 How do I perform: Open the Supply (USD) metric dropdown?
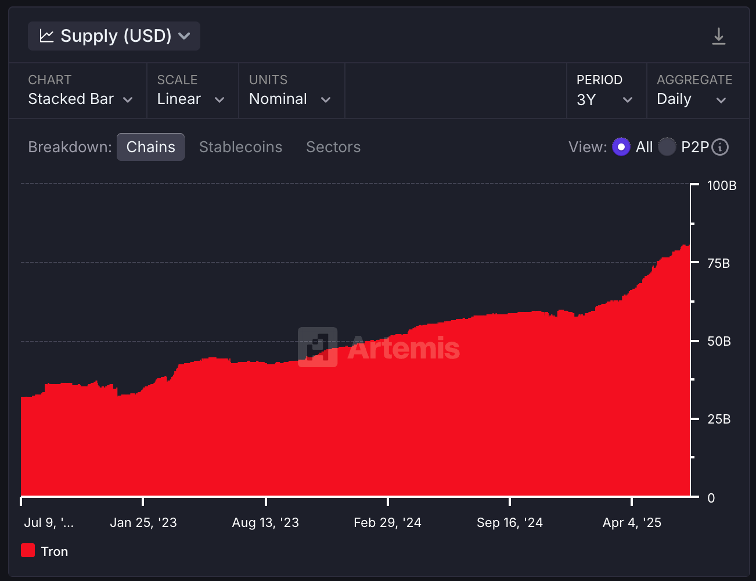114,36
